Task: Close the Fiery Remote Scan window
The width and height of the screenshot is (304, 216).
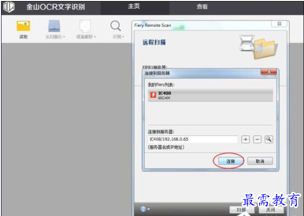Action: pyautogui.click(x=279, y=24)
